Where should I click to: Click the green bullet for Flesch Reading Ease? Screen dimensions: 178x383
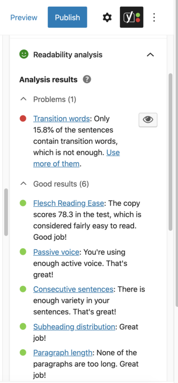23,203
